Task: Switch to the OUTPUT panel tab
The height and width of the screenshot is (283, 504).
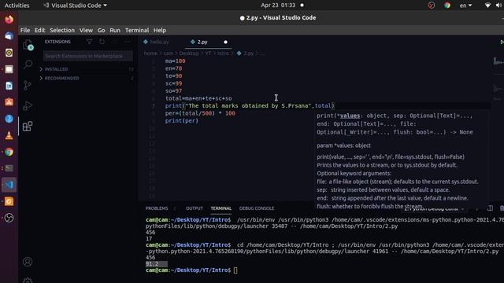Action: (x=195, y=208)
